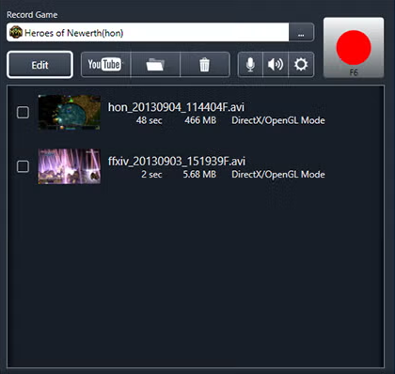Select file name hon_20130904_114404F.avi
The height and width of the screenshot is (374, 395).
[x=176, y=107]
